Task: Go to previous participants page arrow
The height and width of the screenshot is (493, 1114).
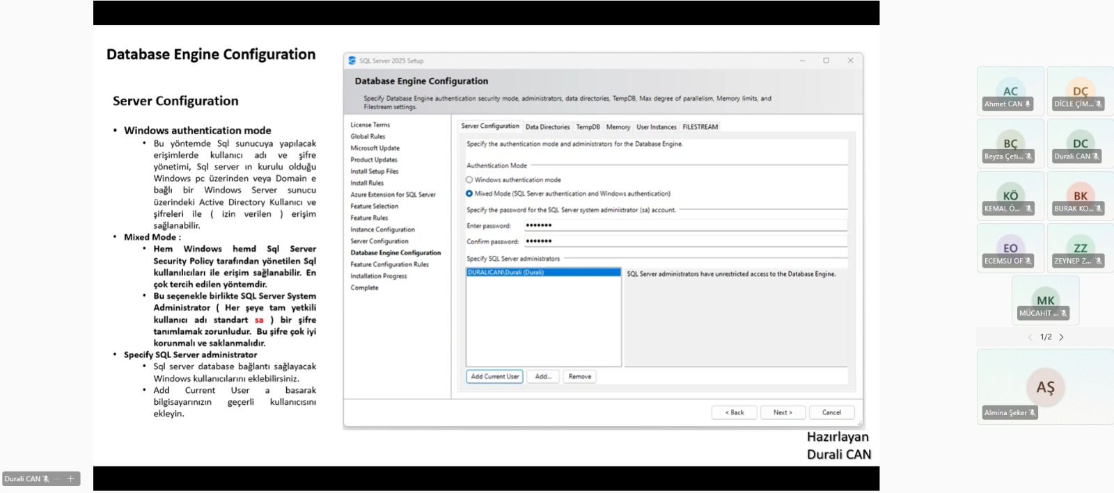Action: 1030,337
